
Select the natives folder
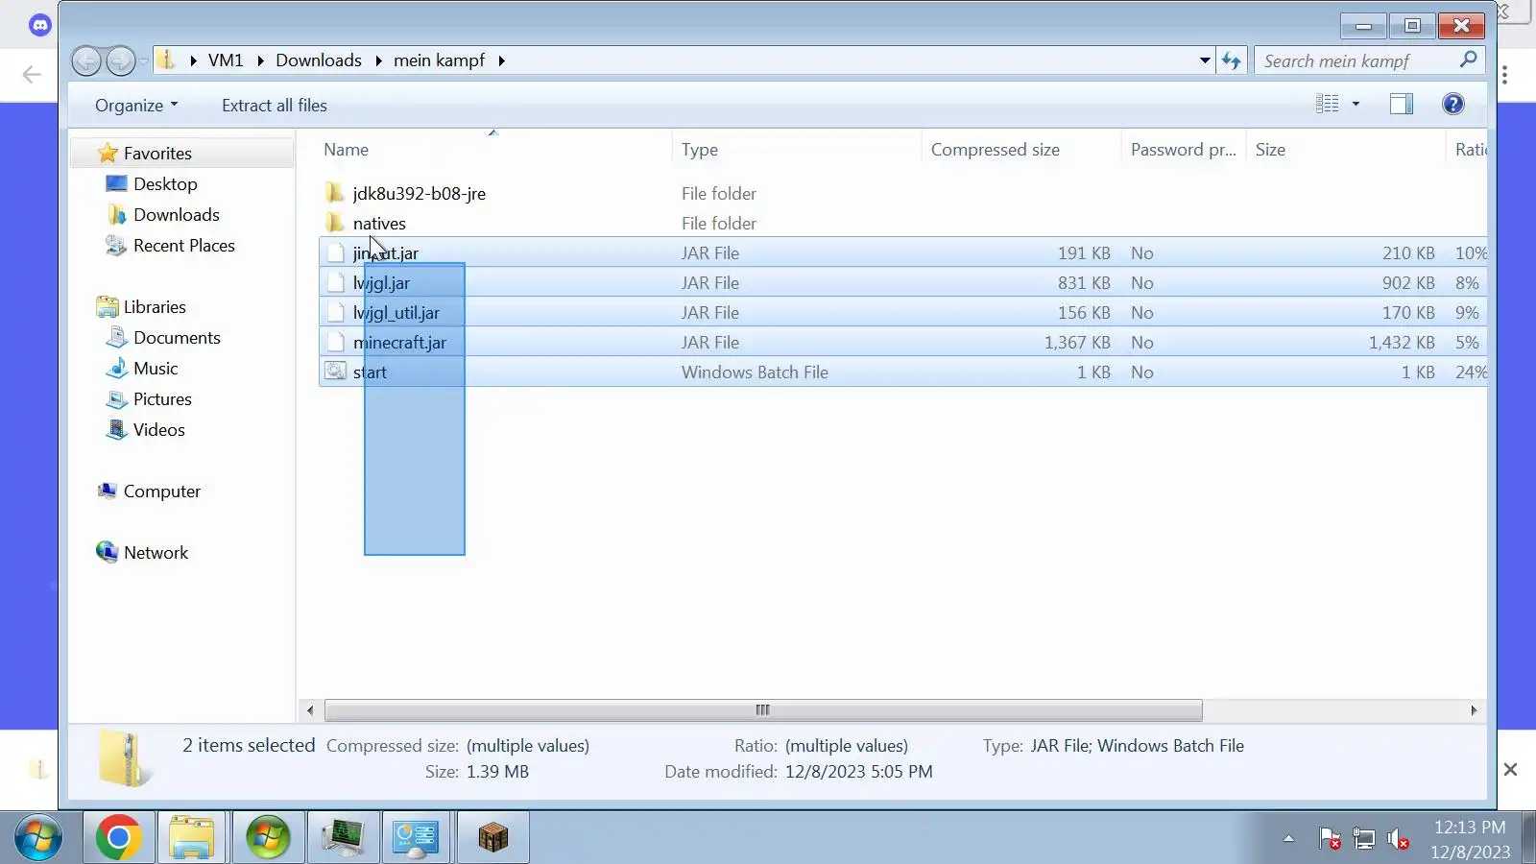click(x=379, y=223)
